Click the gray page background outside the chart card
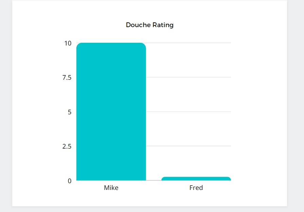Screen dimensions: 304x212 [296, 102]
